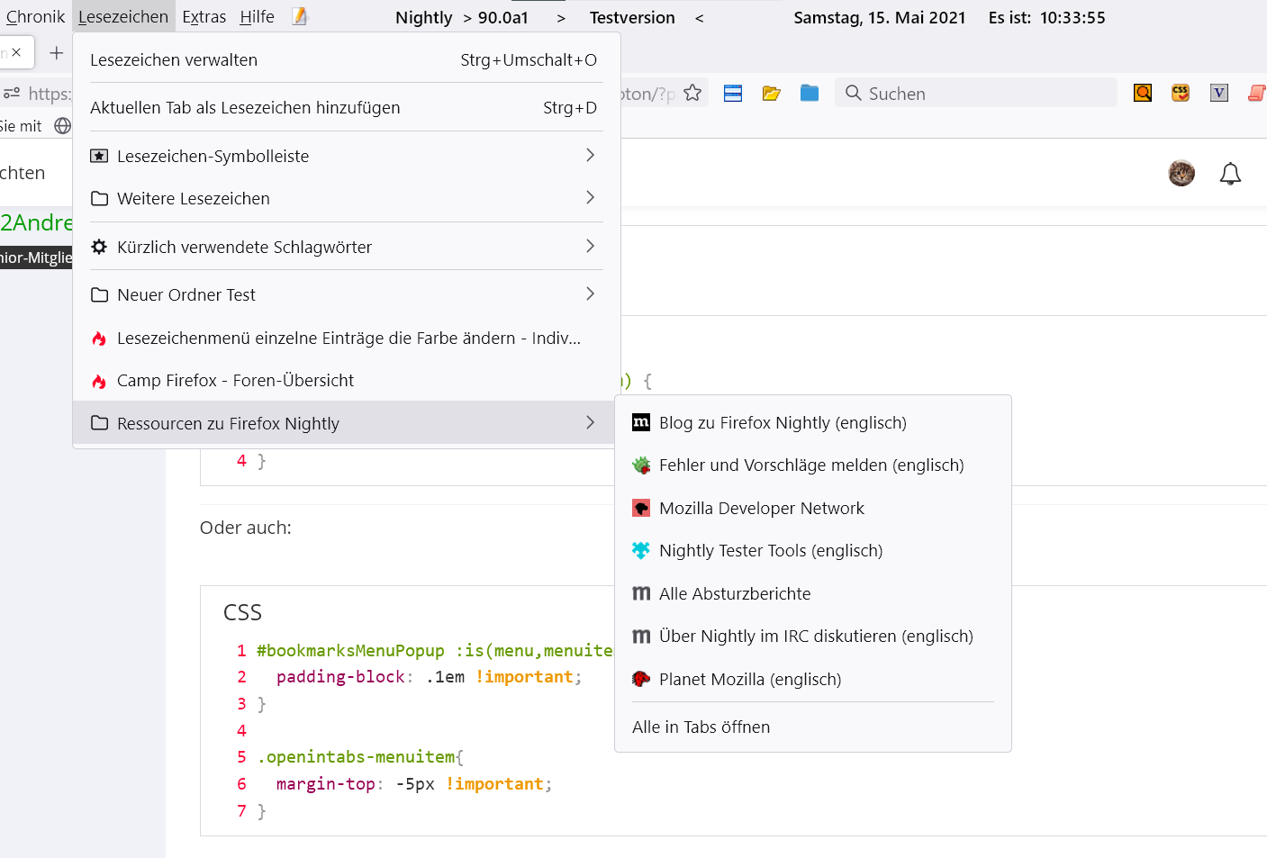1267x858 pixels.
Task: Click Alle in Tabs öffnen
Action: (x=701, y=727)
